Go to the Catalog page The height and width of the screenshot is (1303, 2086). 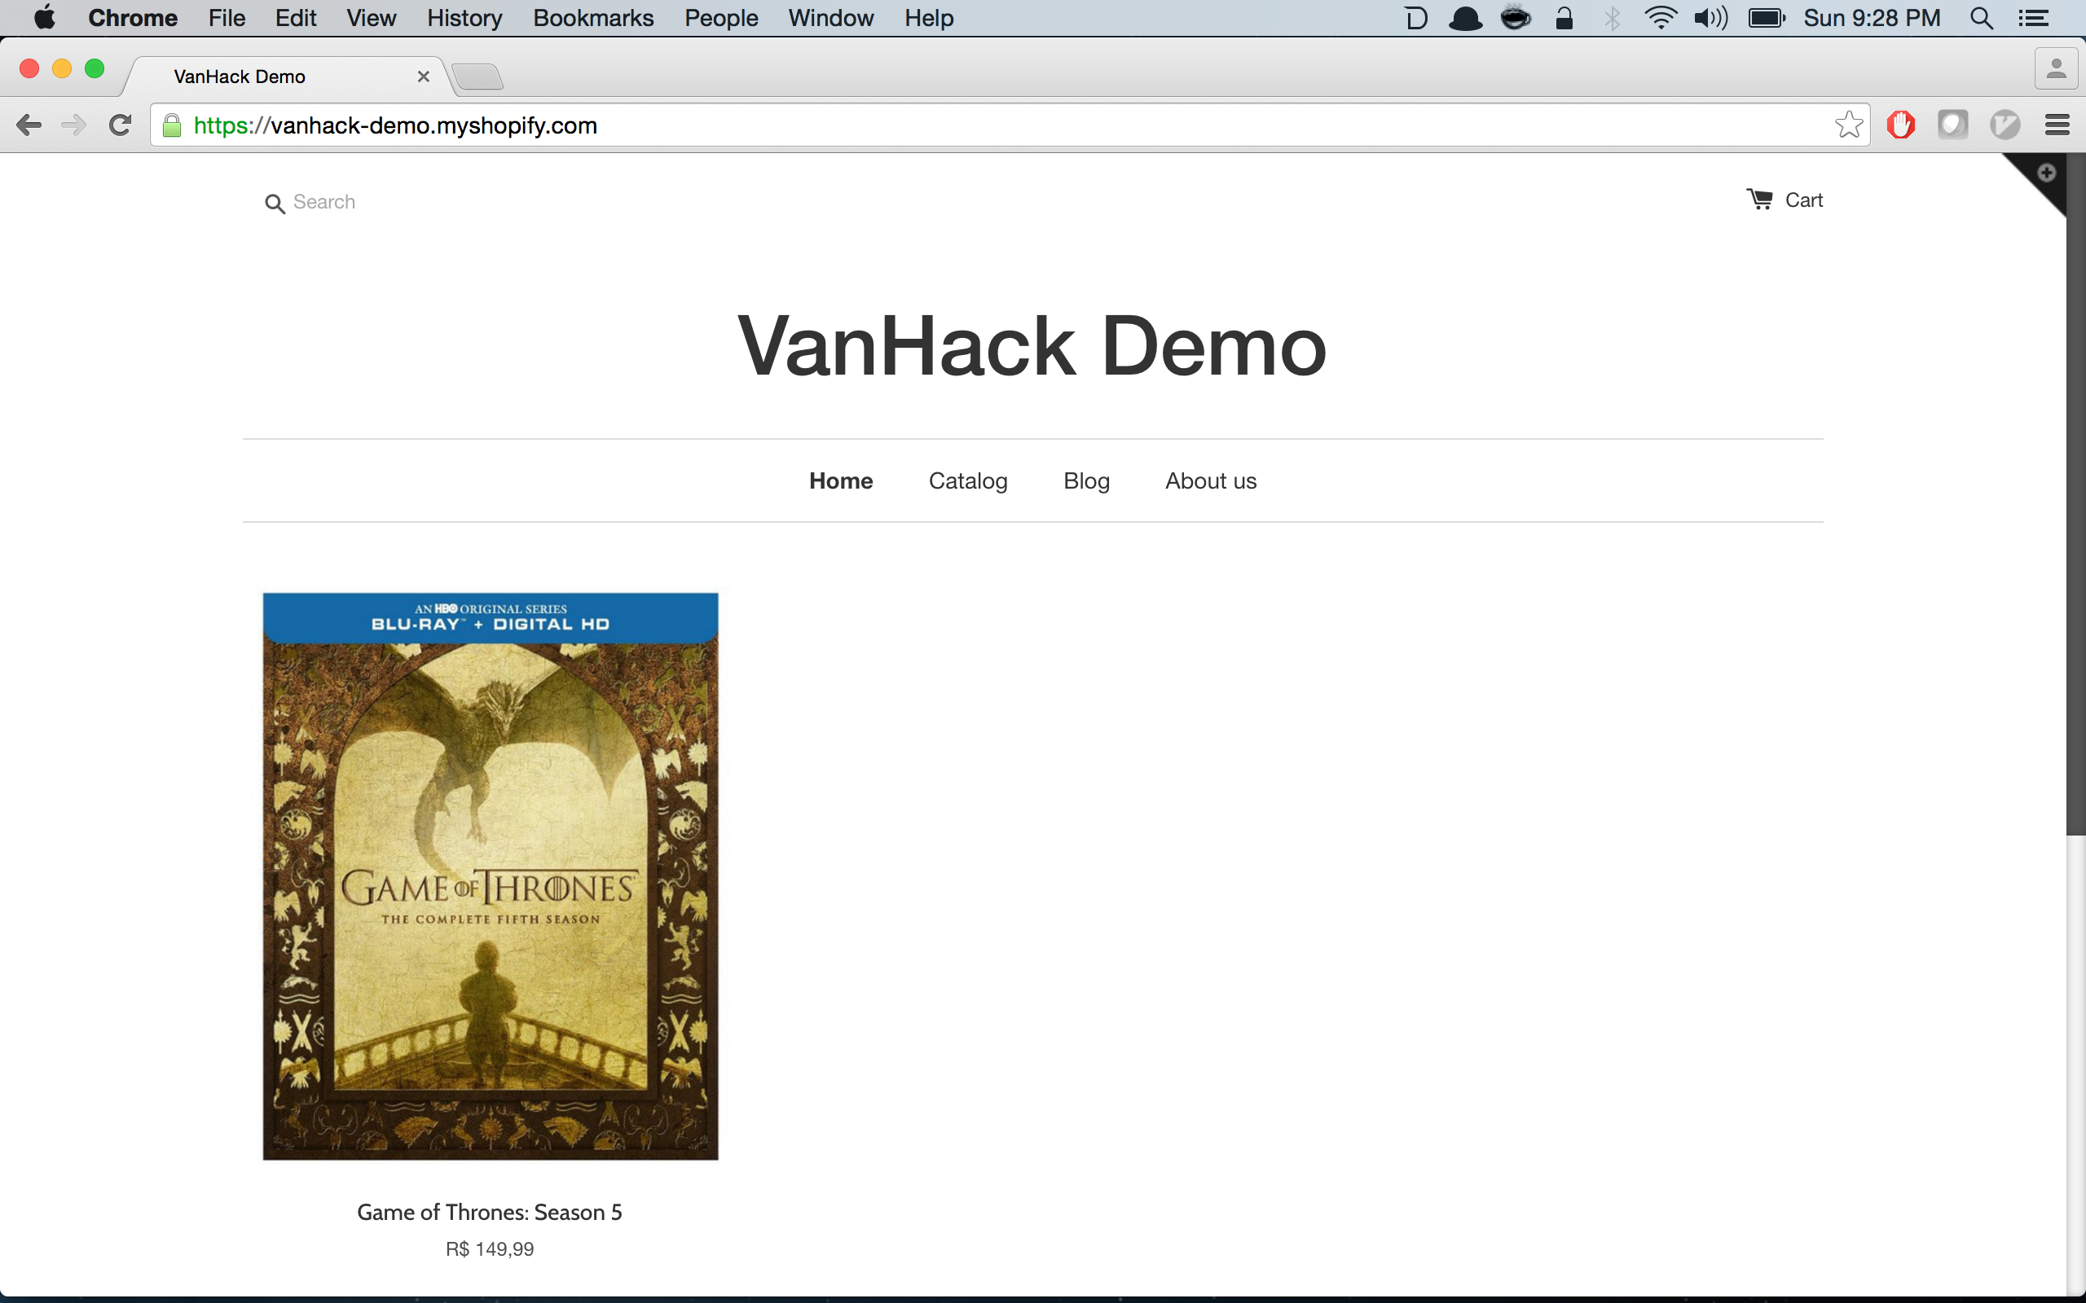point(967,480)
